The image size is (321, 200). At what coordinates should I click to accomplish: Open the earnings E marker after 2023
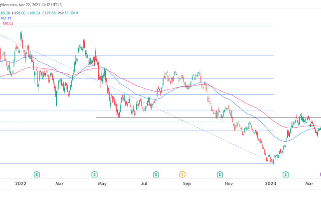click(x=286, y=175)
